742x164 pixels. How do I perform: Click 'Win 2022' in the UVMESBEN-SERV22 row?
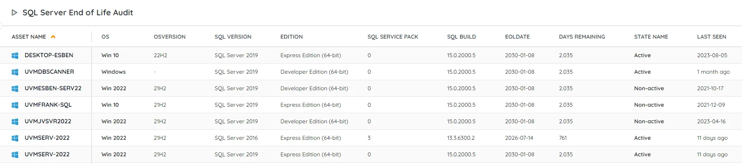tap(114, 88)
